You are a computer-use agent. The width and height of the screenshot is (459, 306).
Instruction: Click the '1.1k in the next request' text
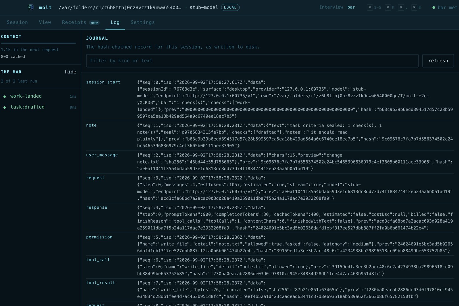click(30, 50)
